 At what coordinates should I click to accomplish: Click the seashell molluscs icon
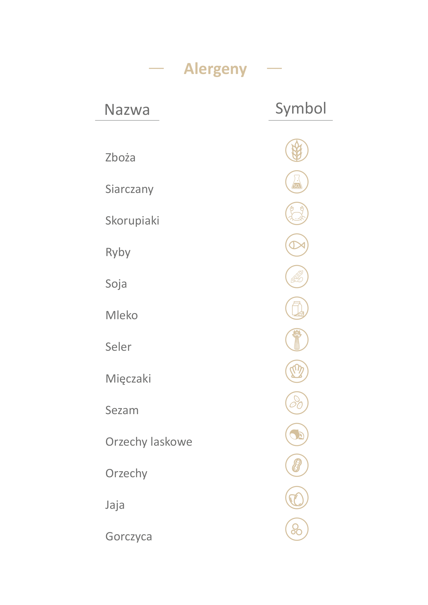(x=297, y=371)
